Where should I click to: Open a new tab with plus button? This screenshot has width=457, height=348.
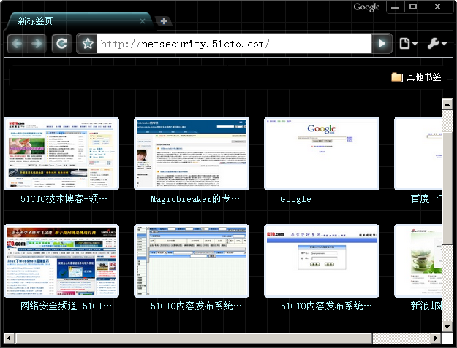click(164, 21)
